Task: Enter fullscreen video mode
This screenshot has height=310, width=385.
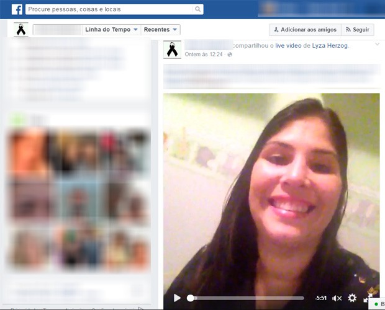Action: pyautogui.click(x=367, y=298)
